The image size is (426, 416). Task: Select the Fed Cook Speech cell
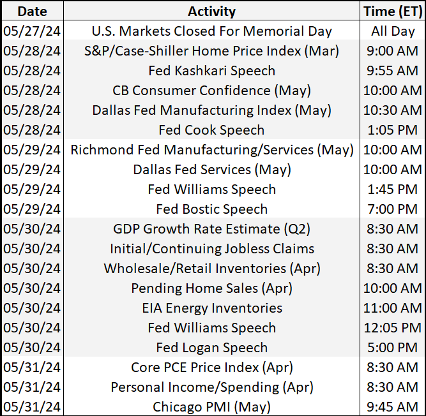pyautogui.click(x=211, y=130)
